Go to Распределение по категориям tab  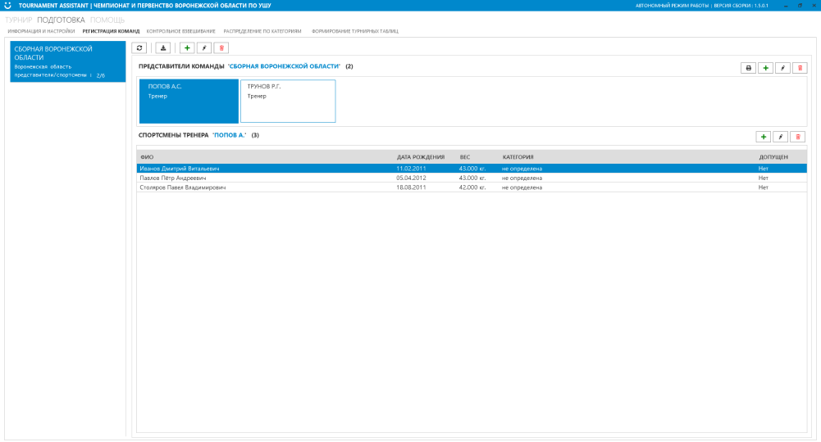click(x=262, y=31)
